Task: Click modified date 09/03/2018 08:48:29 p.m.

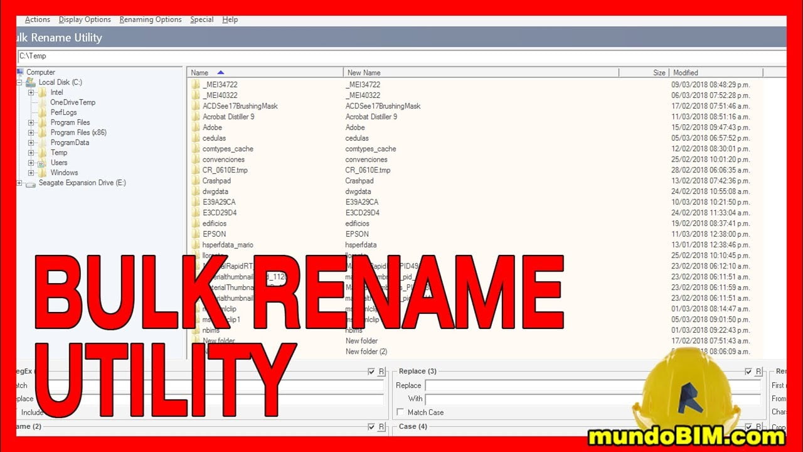Action: point(710,85)
